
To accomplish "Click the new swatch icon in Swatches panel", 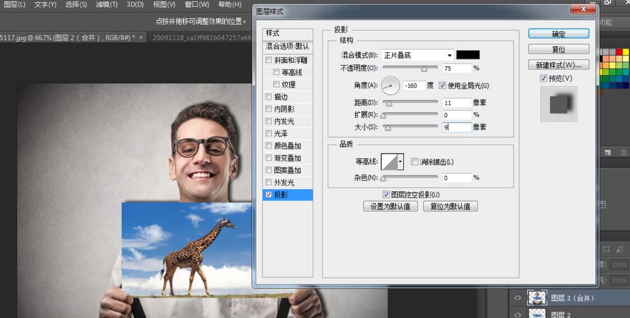I will pos(607,152).
